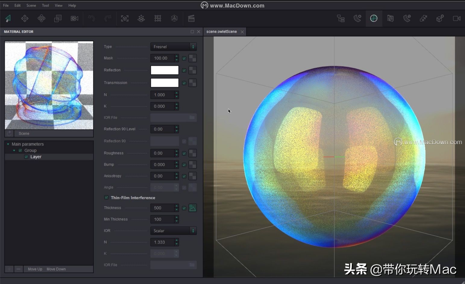Open the thin-film IOR Scalar dropdown

point(173,230)
